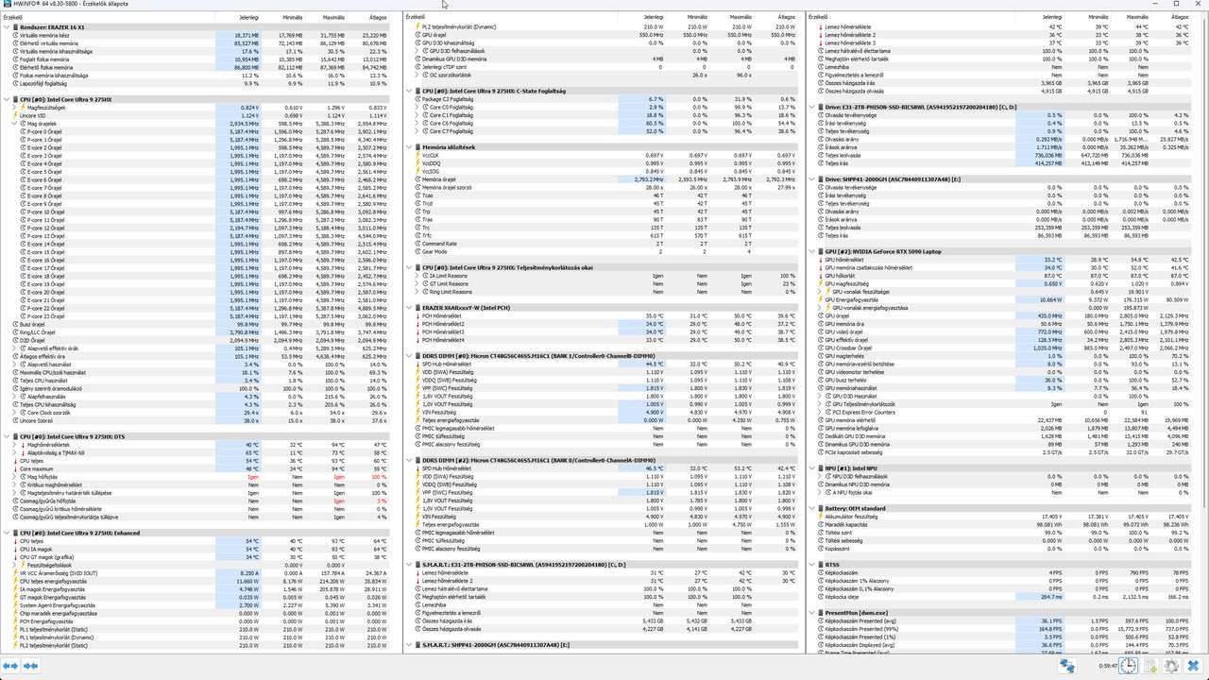Expand the IA Limit Reasons row
This screenshot has width=1209, height=680.
417,276
